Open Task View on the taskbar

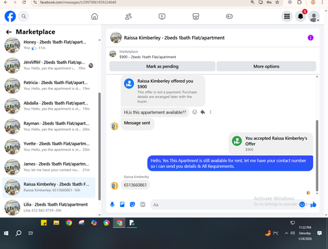coord(31,233)
